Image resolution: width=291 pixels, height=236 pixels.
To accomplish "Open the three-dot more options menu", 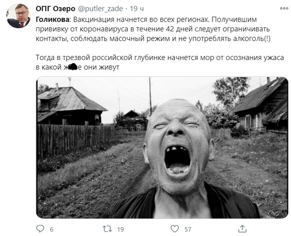I will click(284, 8).
